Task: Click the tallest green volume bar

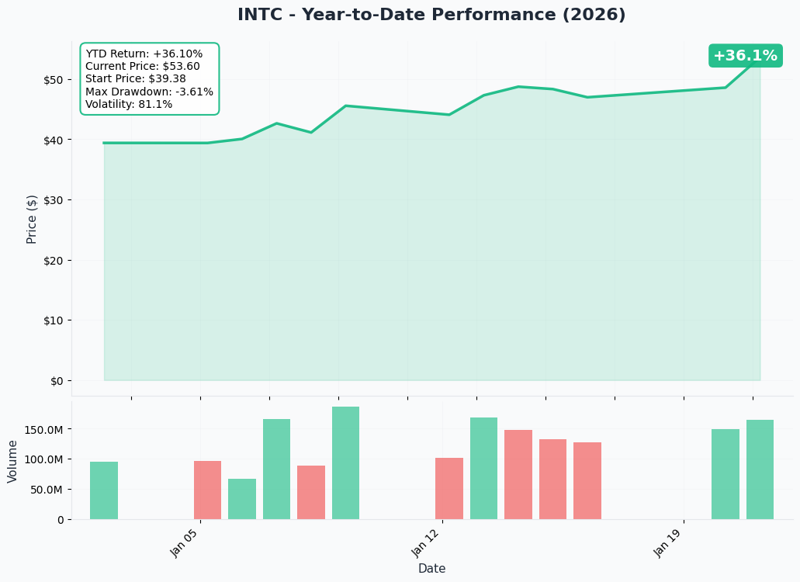Action: click(x=345, y=463)
